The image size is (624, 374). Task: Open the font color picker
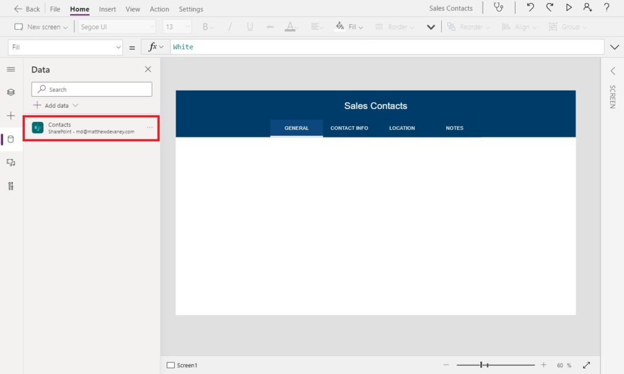tap(291, 27)
